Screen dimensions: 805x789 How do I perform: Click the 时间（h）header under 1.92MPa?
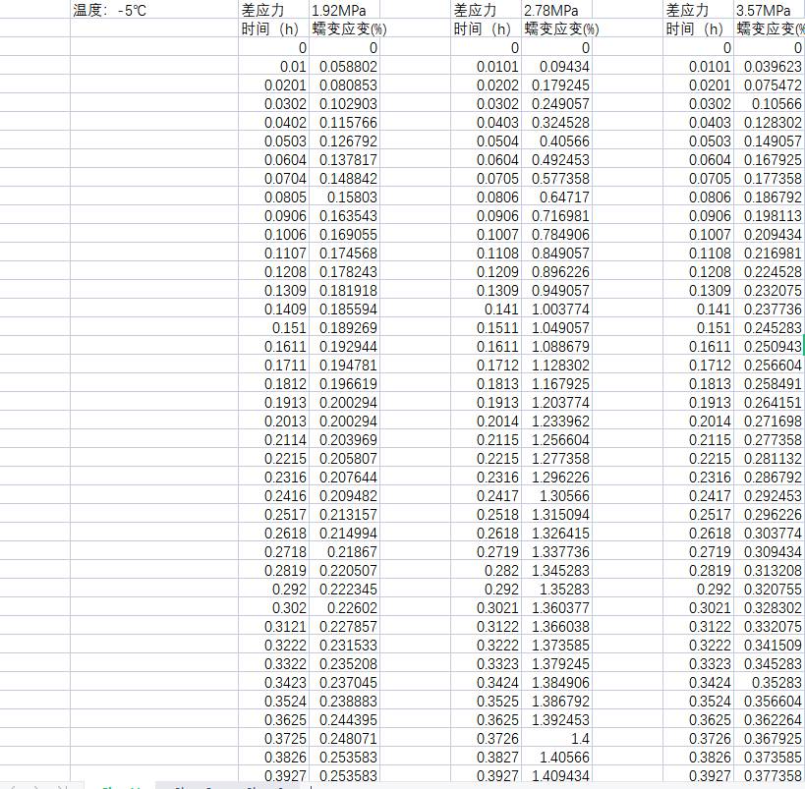(x=269, y=28)
